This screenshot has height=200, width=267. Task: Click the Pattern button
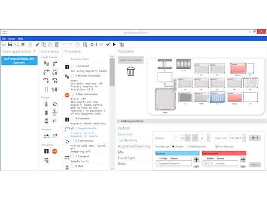pyautogui.click(x=255, y=164)
